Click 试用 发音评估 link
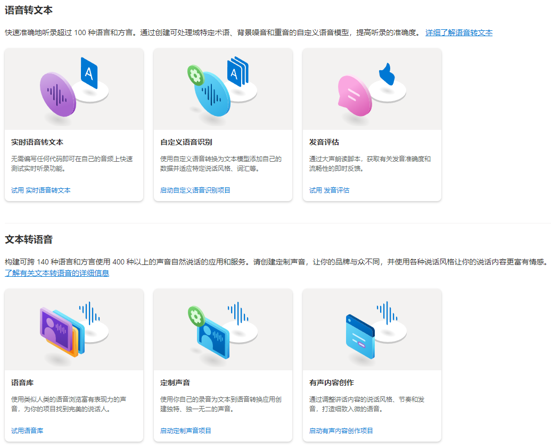Screen dimensions: 551x448 [330, 190]
